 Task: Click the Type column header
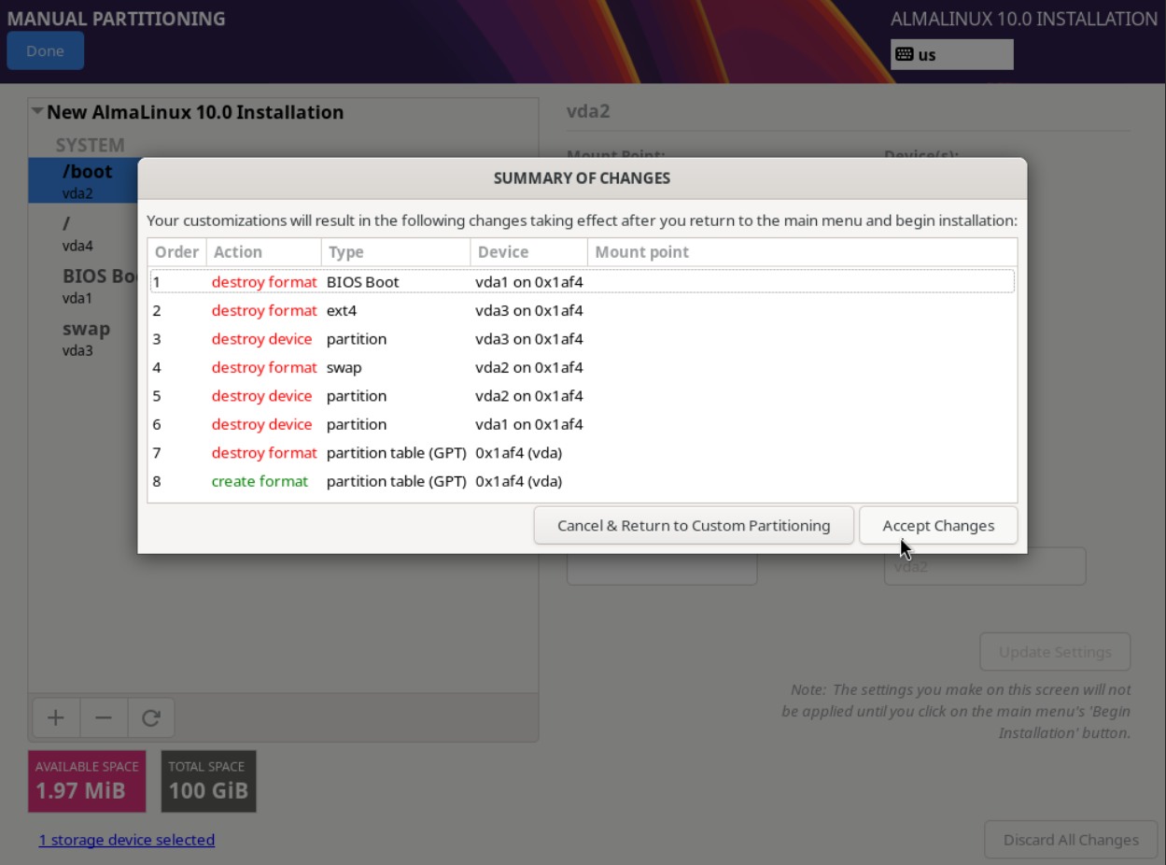pyautogui.click(x=396, y=252)
